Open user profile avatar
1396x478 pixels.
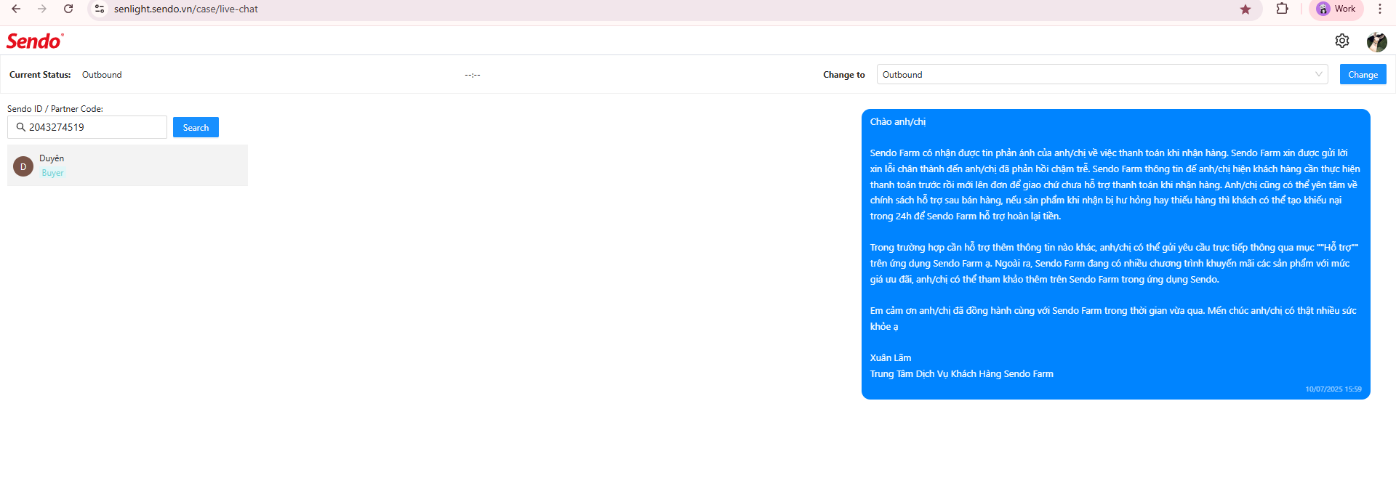(x=1376, y=41)
